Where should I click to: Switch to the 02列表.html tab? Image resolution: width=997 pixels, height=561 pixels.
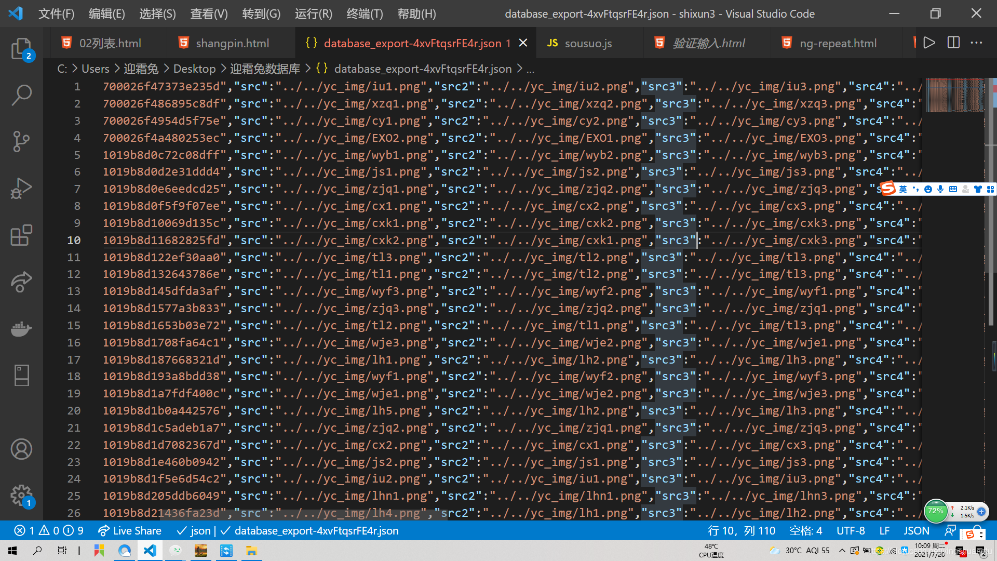click(x=109, y=43)
